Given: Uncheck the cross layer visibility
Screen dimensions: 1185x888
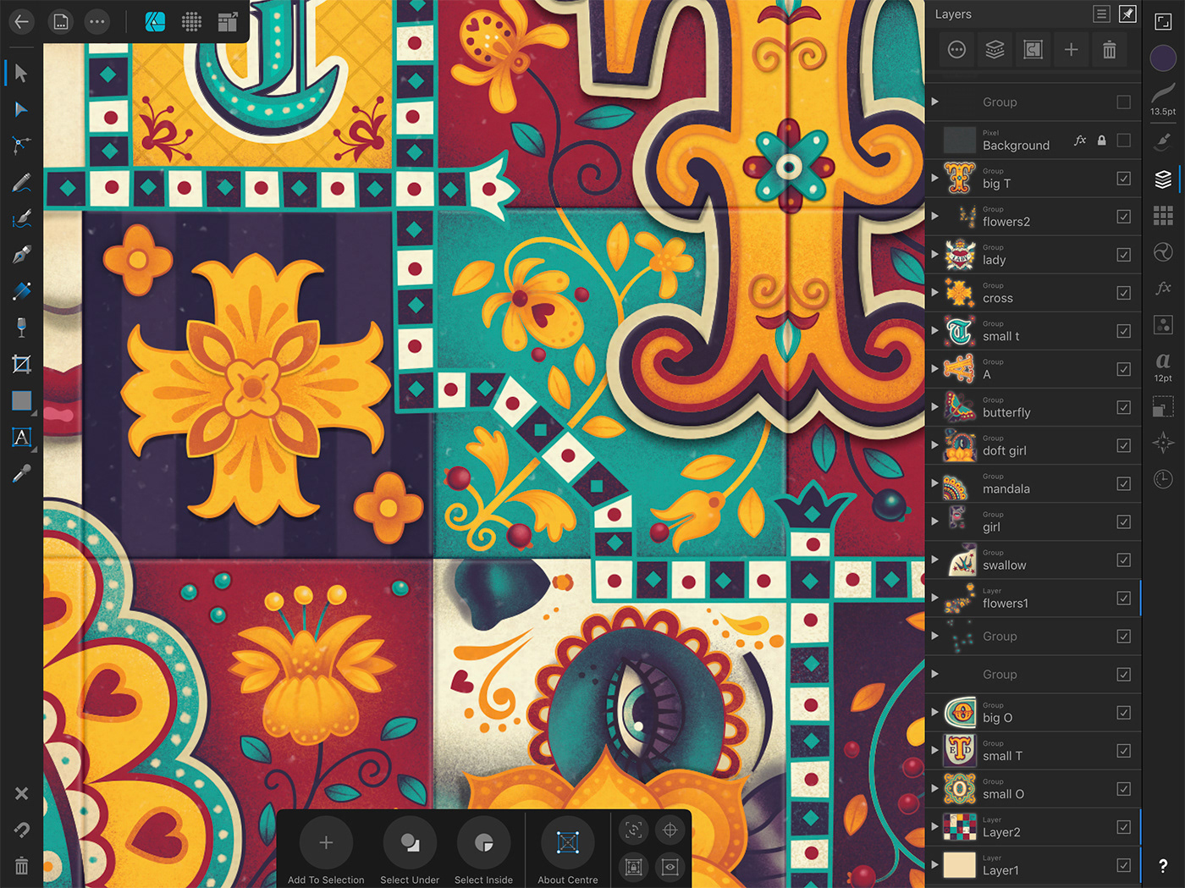Looking at the screenshot, I should [x=1123, y=293].
